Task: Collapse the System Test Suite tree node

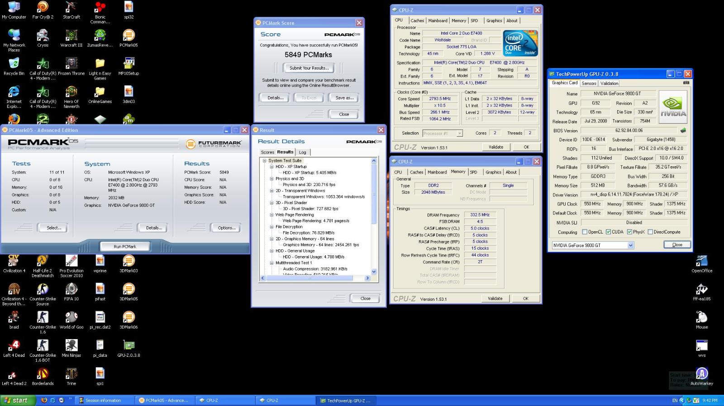Action: tap(265, 160)
